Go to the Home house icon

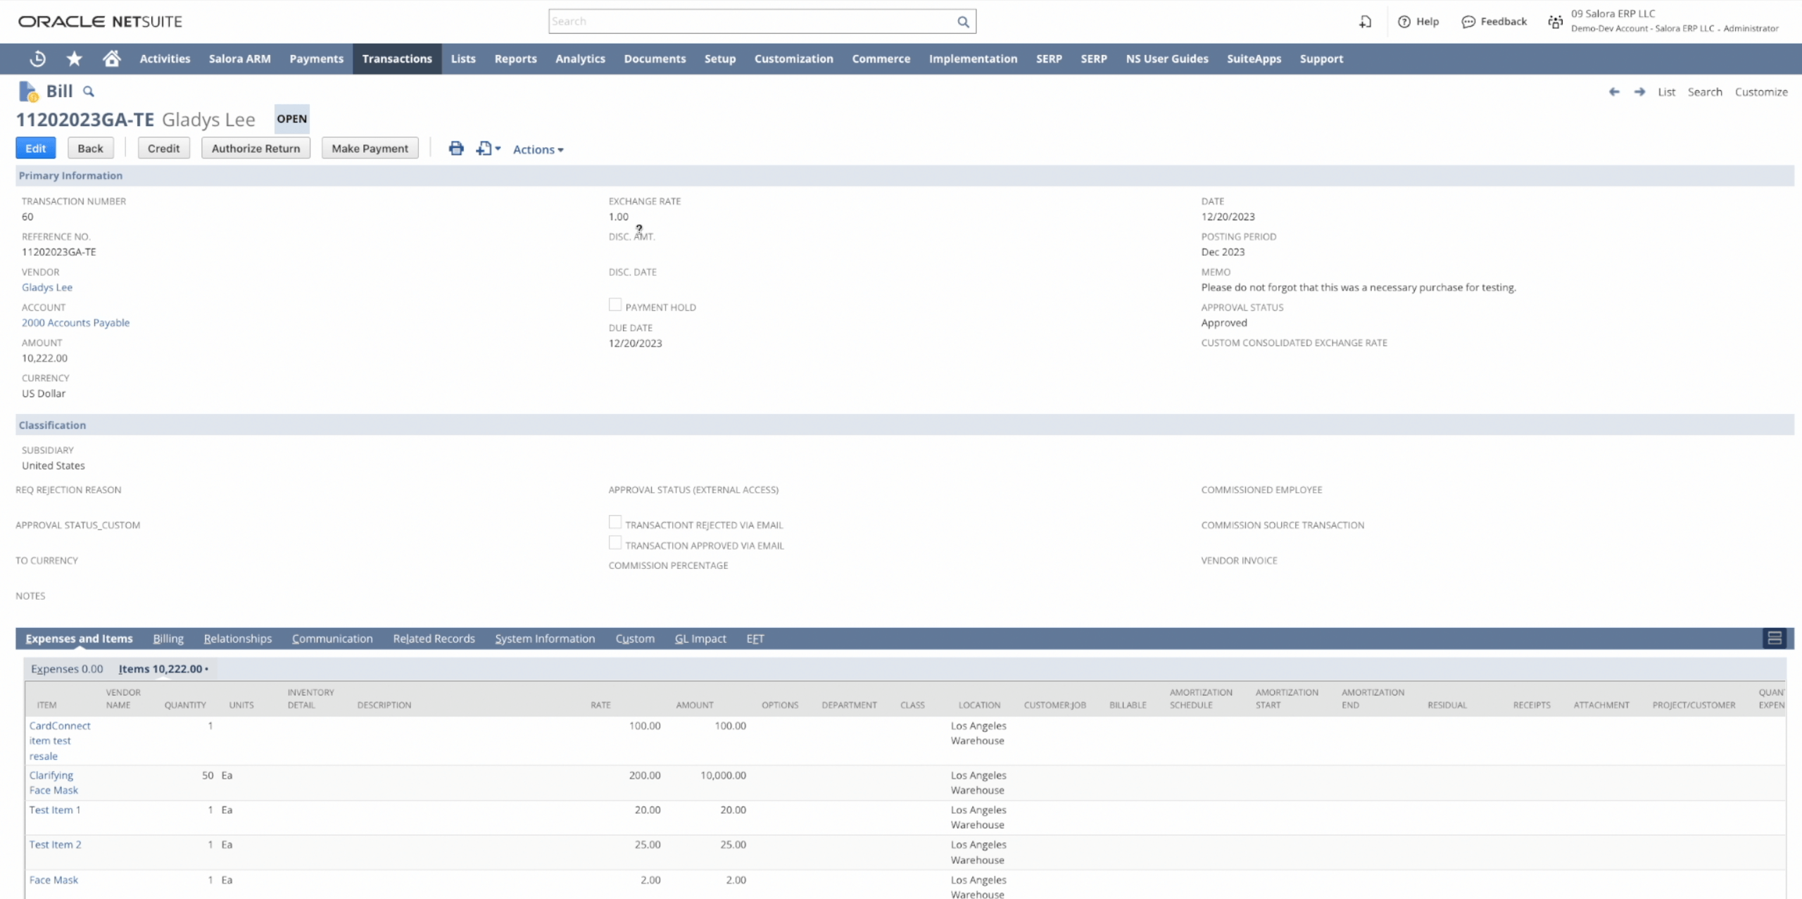tap(111, 59)
